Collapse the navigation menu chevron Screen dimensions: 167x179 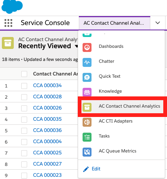click(x=158, y=23)
